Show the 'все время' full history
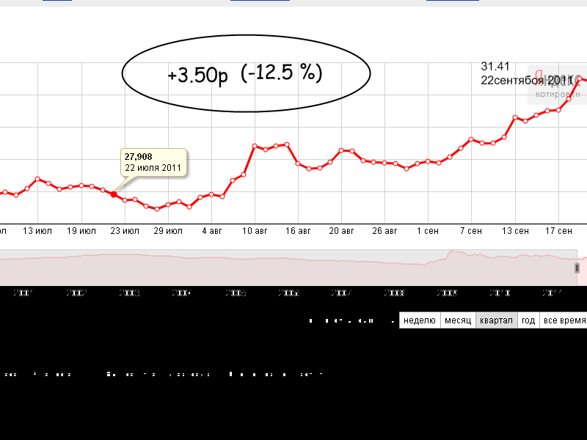Screen dimensions: 587x440 564,320
